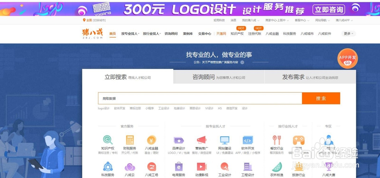Viewport: 380px width, 178px height.
Task: Click the 工业设计 icon
Action: point(225,167)
